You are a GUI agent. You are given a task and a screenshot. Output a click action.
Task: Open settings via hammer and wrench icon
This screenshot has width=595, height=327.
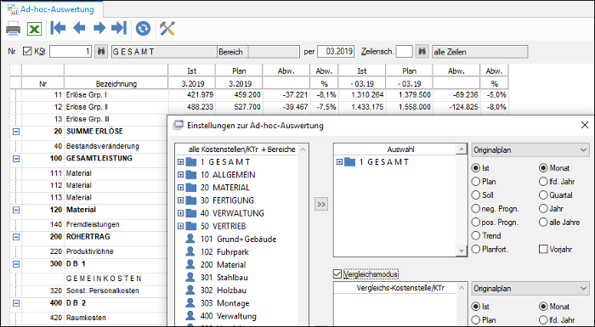167,28
